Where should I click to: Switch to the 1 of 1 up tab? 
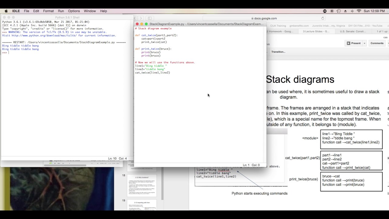[382, 31]
